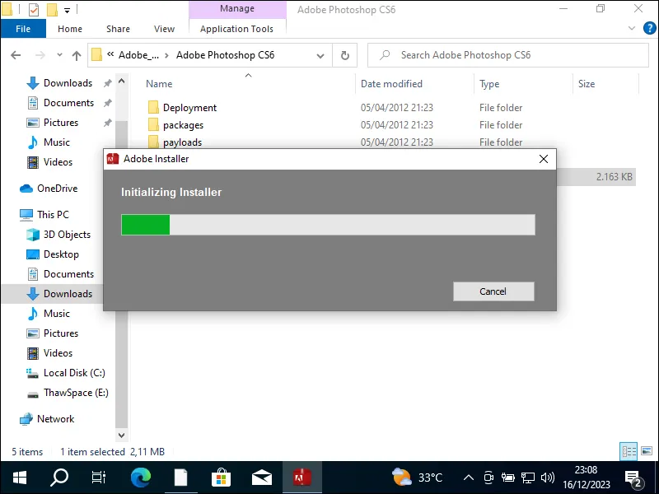Open Customize Quick Access Toolbar dropdown

point(67,10)
